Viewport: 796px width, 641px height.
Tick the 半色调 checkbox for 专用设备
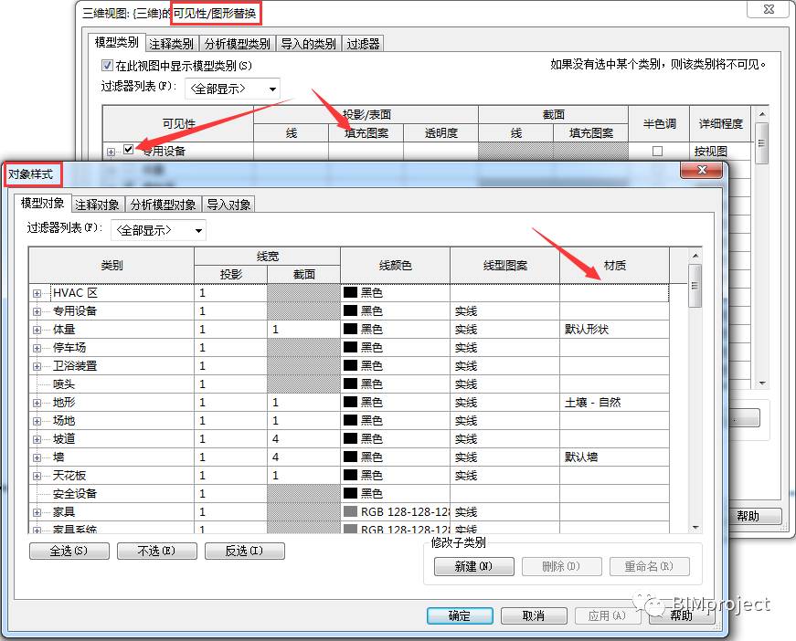pyautogui.click(x=657, y=152)
